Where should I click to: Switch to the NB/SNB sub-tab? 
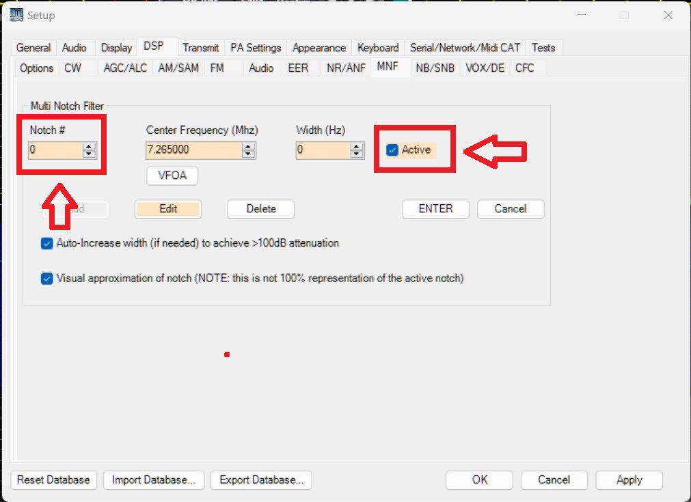click(x=435, y=68)
